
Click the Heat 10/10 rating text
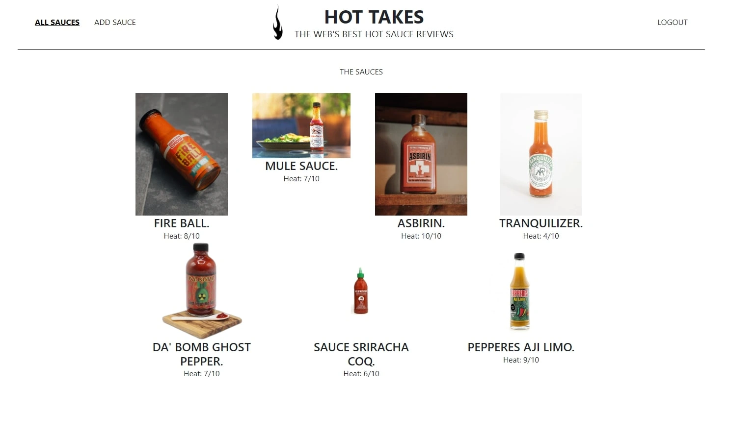(421, 236)
